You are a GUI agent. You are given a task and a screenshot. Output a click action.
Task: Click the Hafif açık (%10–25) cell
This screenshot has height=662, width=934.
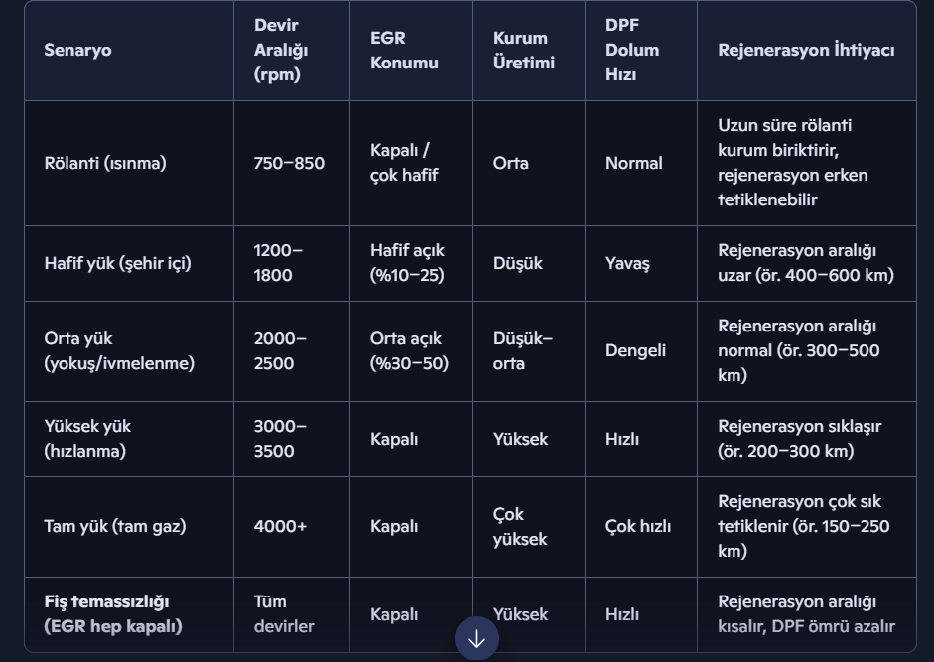point(408,263)
